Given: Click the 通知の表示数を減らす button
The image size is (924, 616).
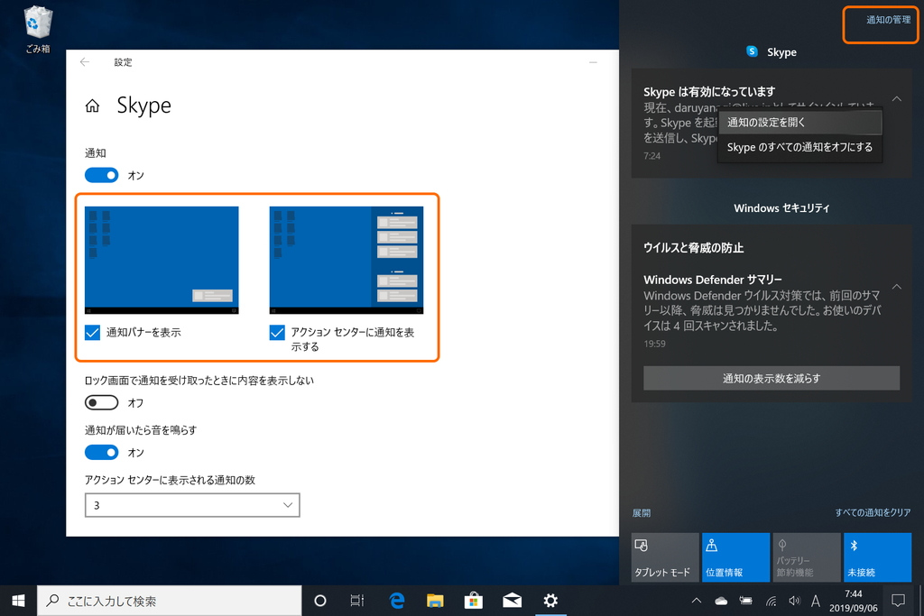Looking at the screenshot, I should [x=771, y=378].
